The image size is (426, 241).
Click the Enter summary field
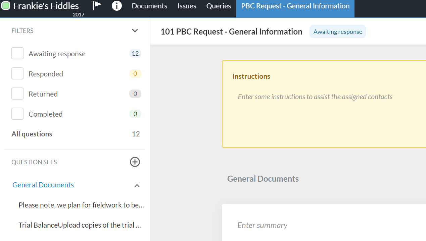[262, 225]
